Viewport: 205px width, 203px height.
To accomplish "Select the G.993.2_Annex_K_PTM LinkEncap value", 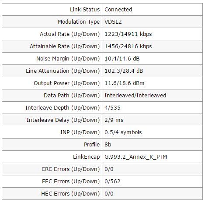I will click(x=136, y=157).
